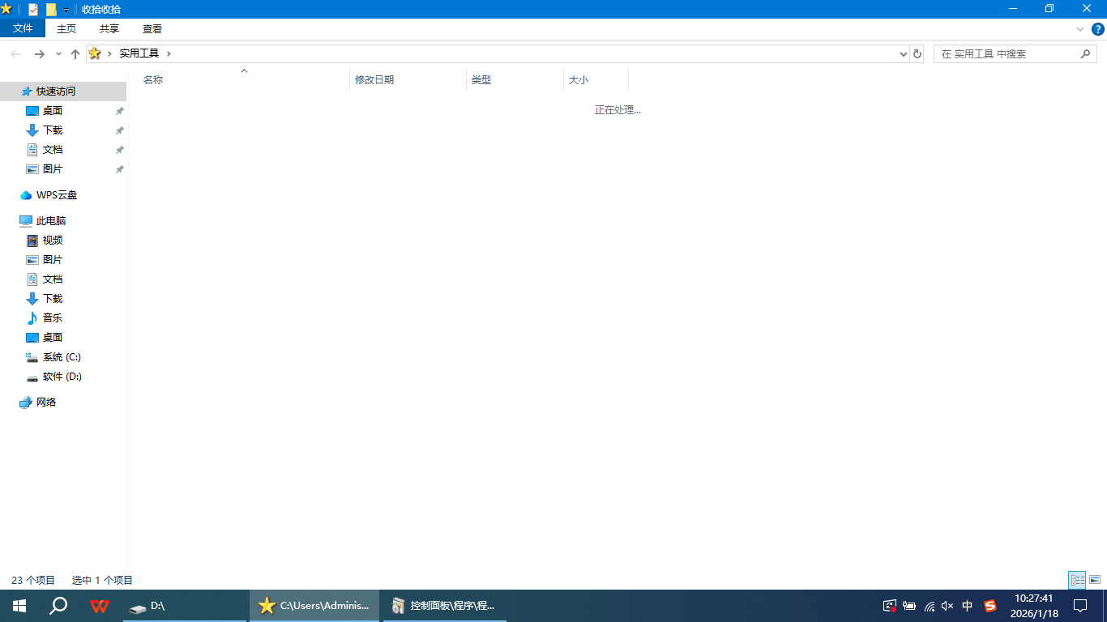Click the Up arrow navigation button
The height and width of the screenshot is (622, 1107).
pos(75,53)
